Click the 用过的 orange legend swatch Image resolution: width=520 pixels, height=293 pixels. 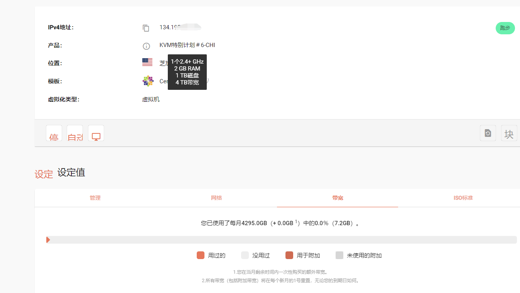point(200,255)
